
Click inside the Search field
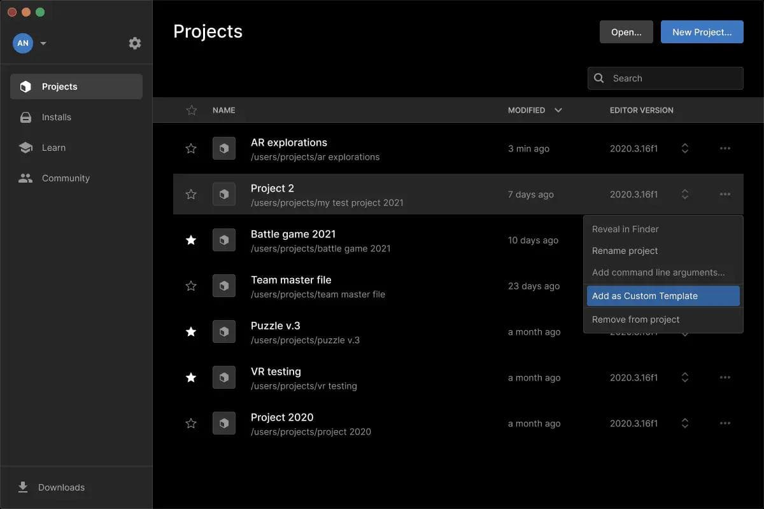click(x=665, y=78)
